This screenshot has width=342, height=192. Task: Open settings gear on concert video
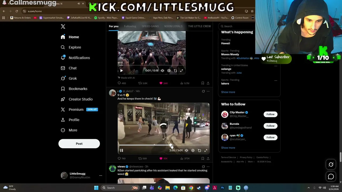pos(169,71)
